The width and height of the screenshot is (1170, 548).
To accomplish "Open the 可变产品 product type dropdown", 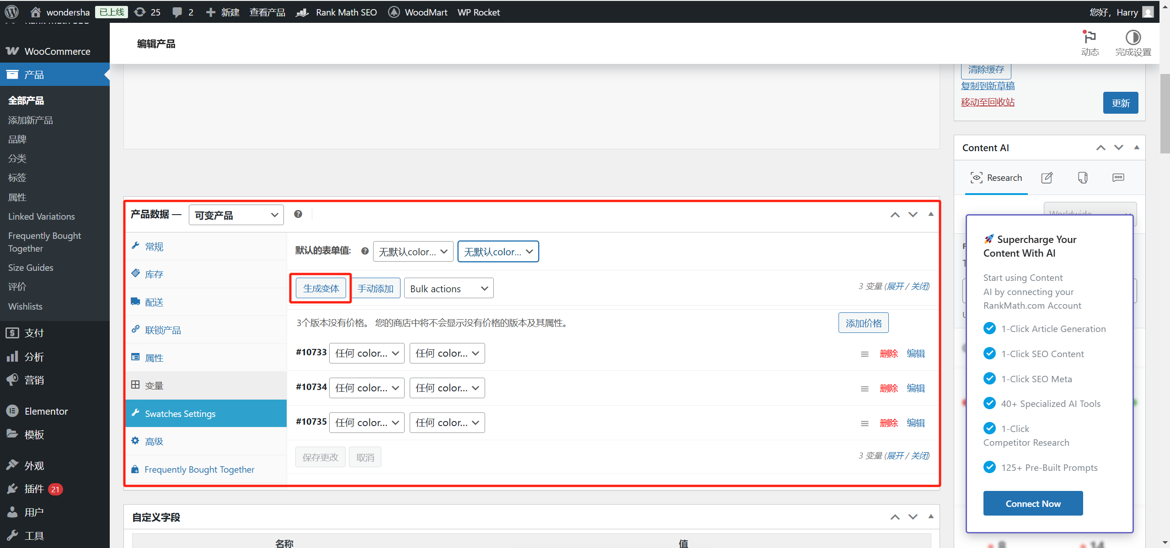I will pos(236,215).
